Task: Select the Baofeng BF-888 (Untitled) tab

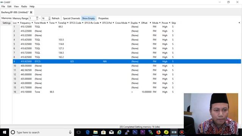Action: pyautogui.click(x=15, y=12)
